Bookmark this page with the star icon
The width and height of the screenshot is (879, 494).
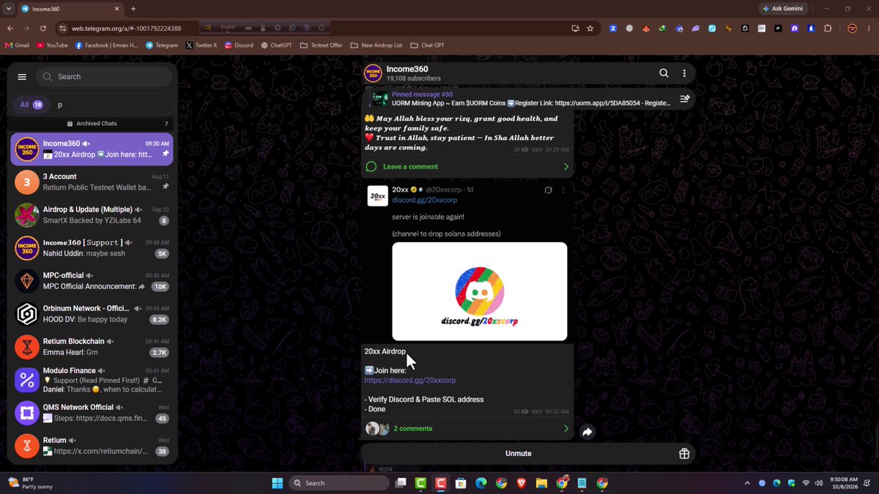[x=590, y=29]
